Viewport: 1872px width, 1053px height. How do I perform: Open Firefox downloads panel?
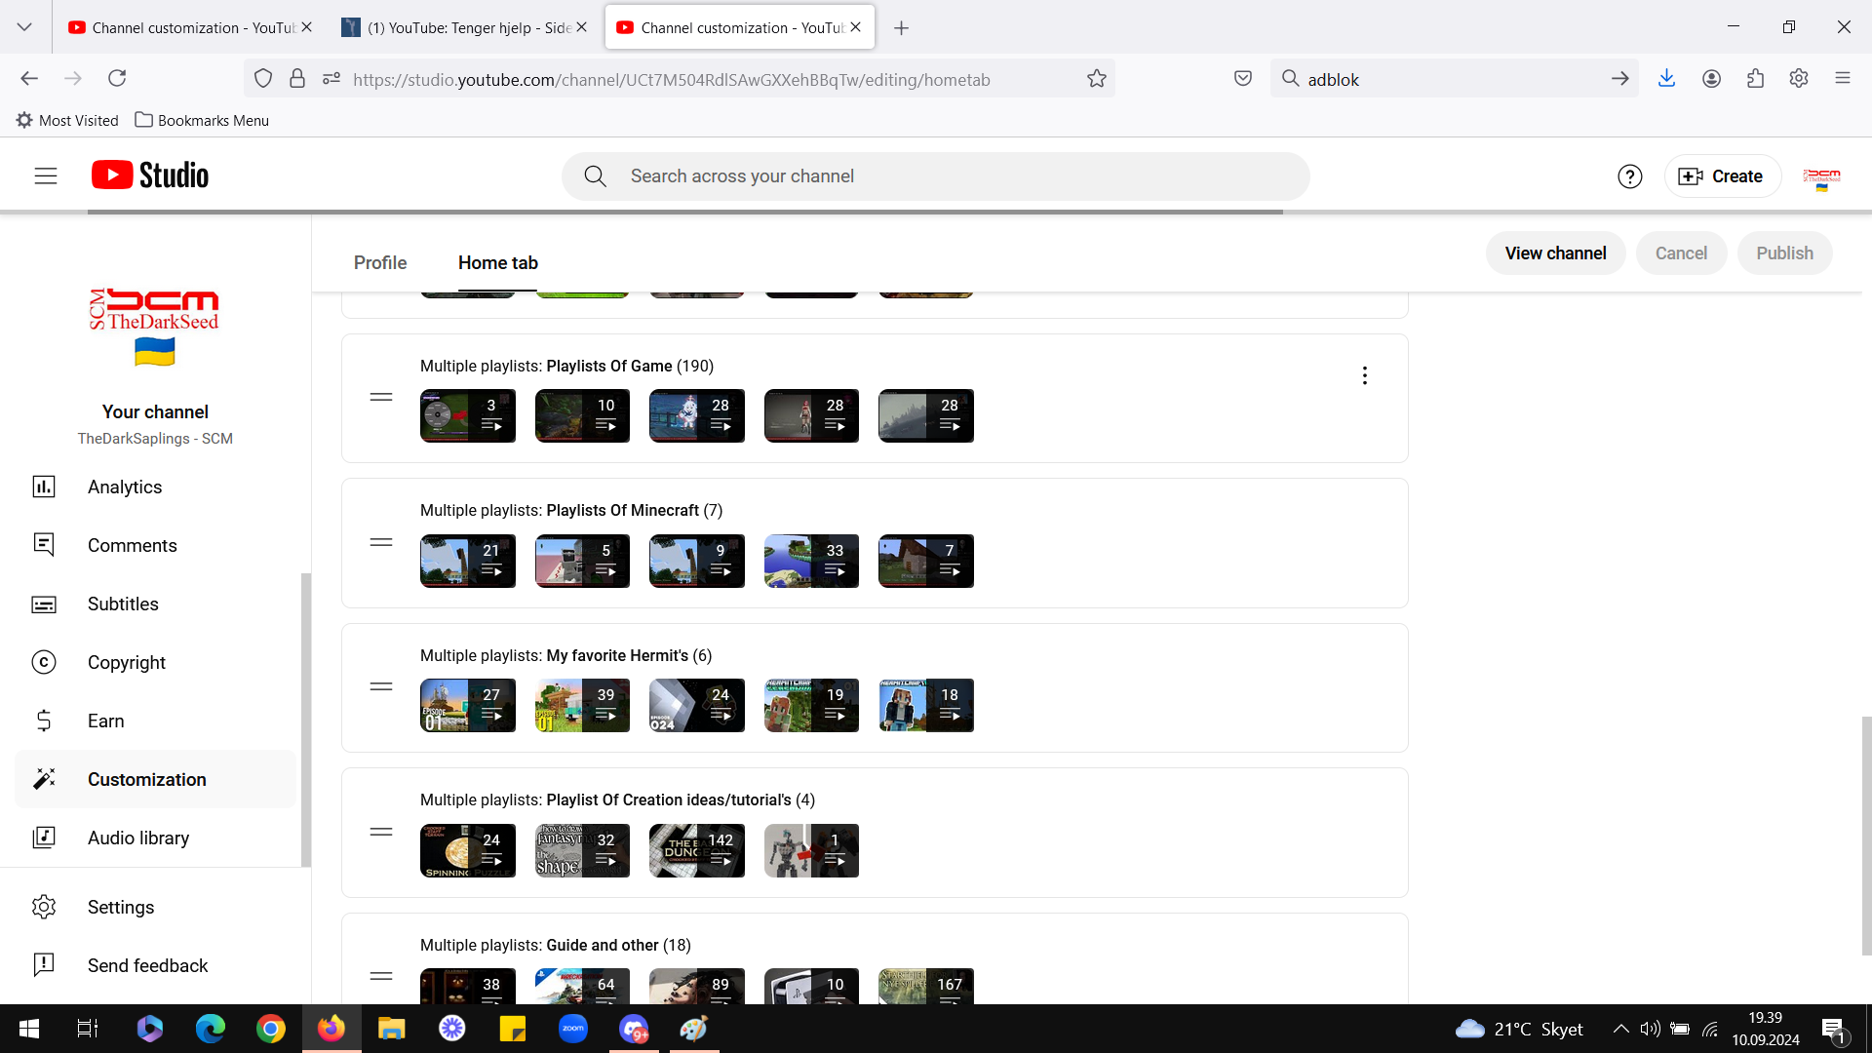(1666, 78)
